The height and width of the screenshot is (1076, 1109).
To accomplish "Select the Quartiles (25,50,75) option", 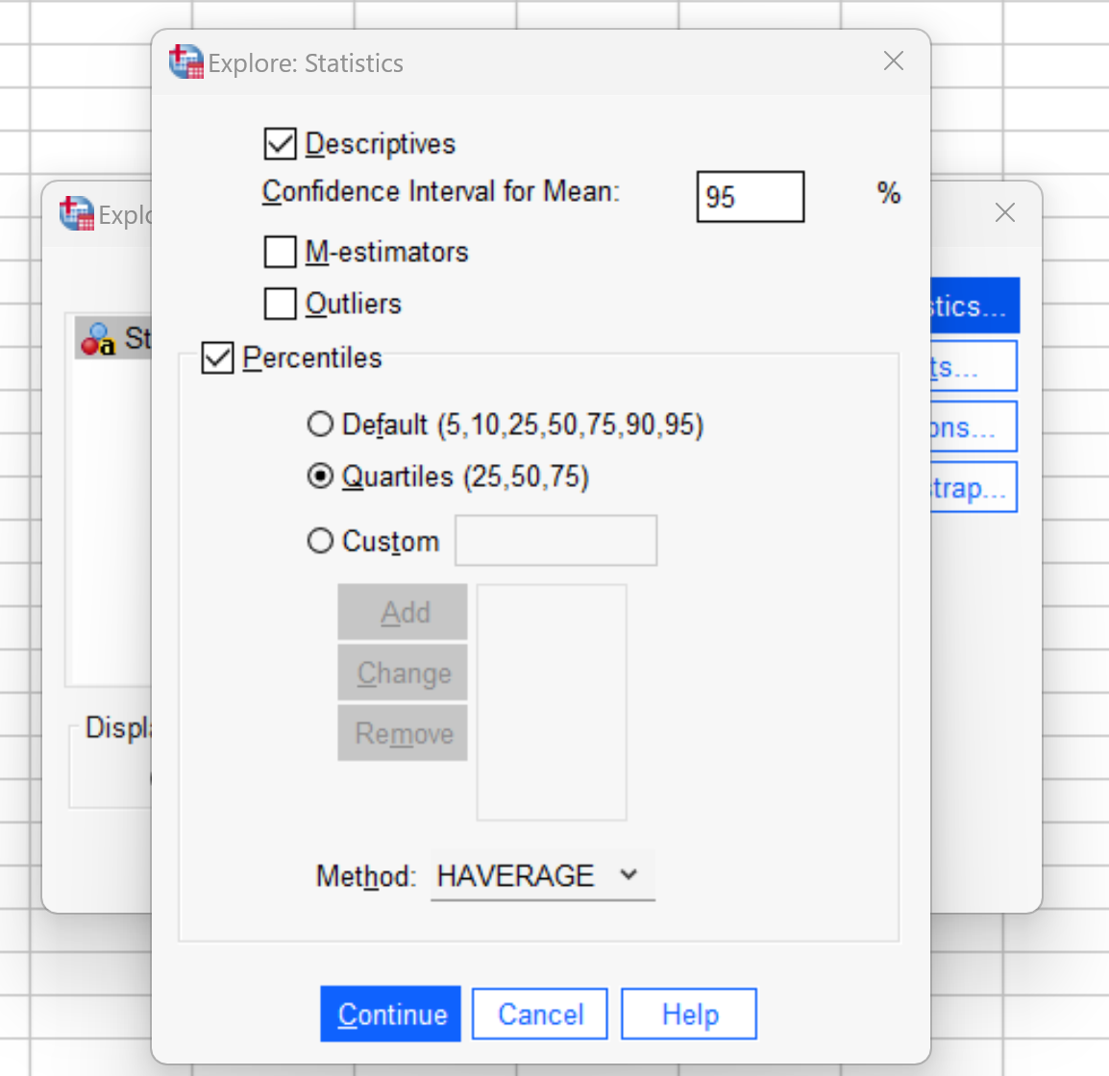I will (x=320, y=477).
